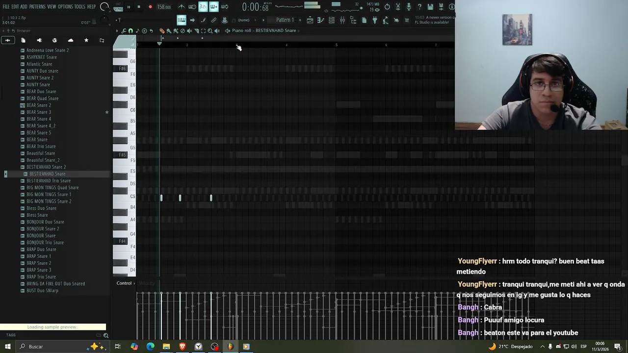
Task: Toggle the Piano roll view button
Action: [x=320, y=20]
